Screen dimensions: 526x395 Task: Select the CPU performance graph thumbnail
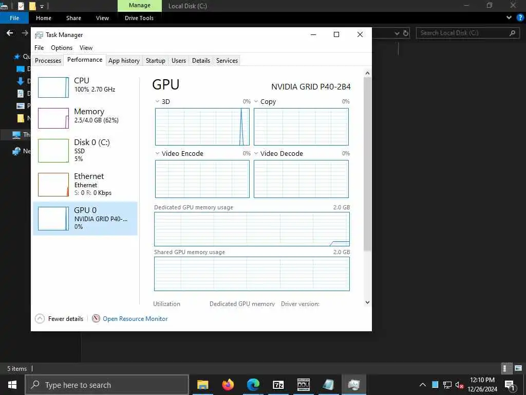(53, 87)
